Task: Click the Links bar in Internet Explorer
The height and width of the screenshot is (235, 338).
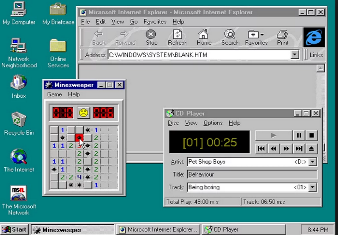Action: [x=316, y=55]
